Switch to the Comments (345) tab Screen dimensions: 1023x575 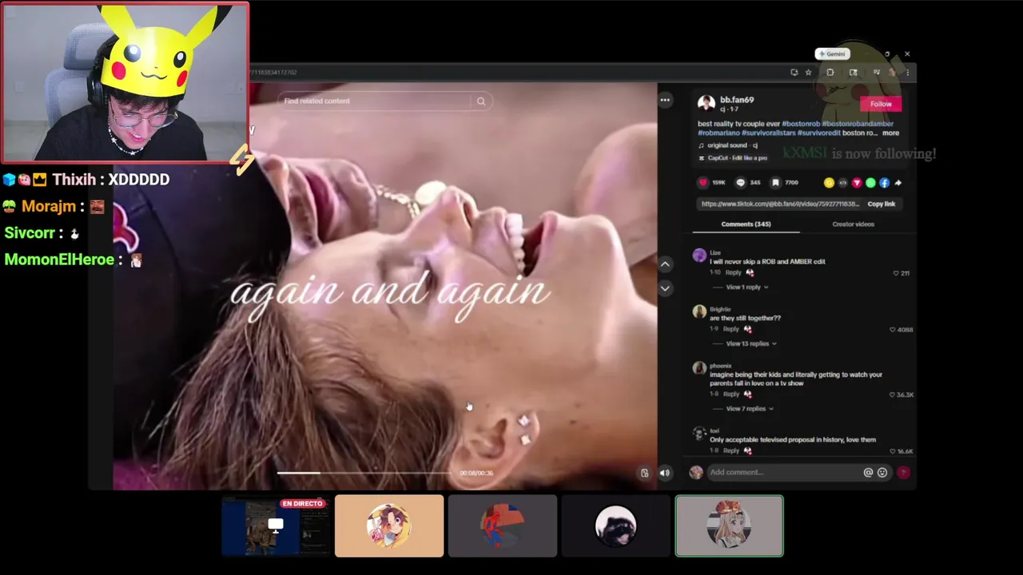coord(746,224)
